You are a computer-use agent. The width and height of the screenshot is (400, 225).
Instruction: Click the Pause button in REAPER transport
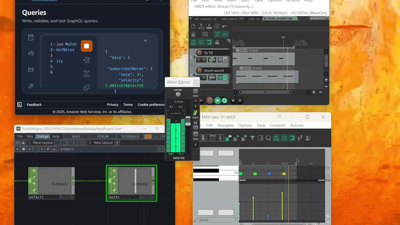tap(240, 100)
